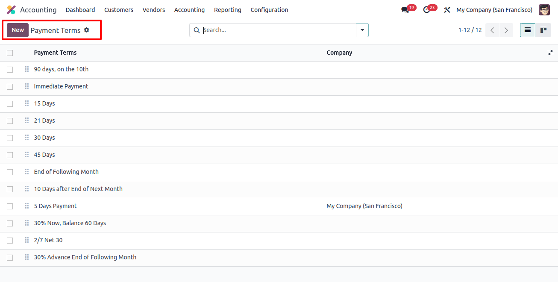This screenshot has width=558, height=282.
Task: Click the Payment Terms breadcrumb title
Action: pyautogui.click(x=56, y=30)
